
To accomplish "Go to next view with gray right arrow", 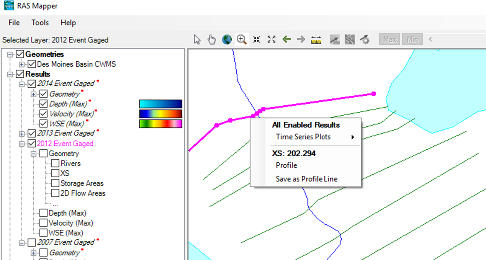I will point(301,39).
